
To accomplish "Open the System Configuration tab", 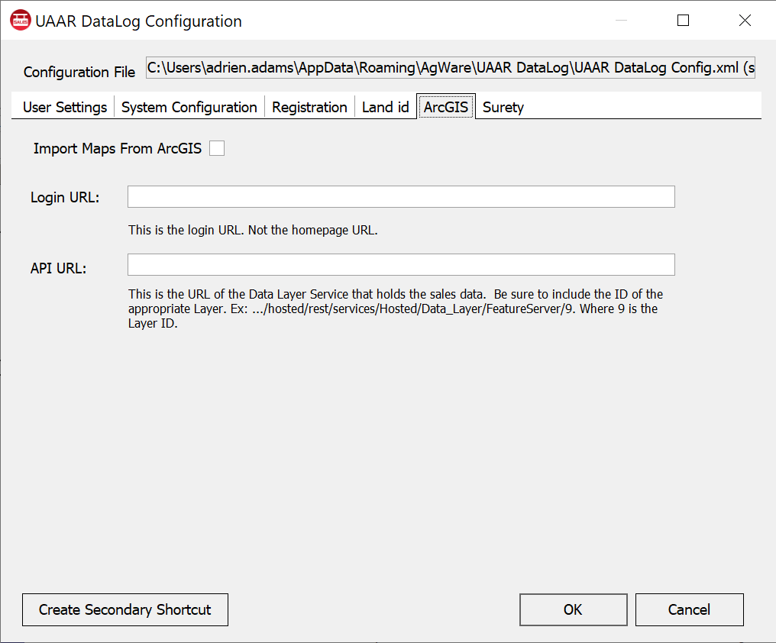I will coord(189,107).
